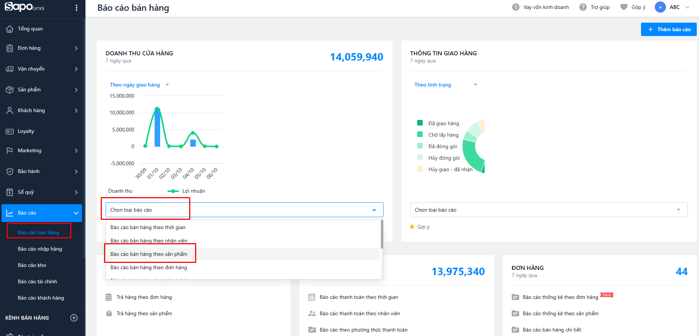The width and height of the screenshot is (699, 336).
Task: Open Báo cáo thống kê theo đơn hàng link
Action: pyautogui.click(x=560, y=297)
